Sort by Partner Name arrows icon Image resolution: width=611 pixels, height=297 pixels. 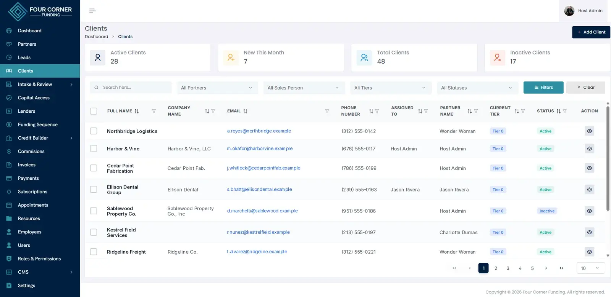pos(470,111)
